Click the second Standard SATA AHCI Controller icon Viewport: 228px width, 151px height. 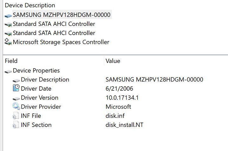(8, 33)
